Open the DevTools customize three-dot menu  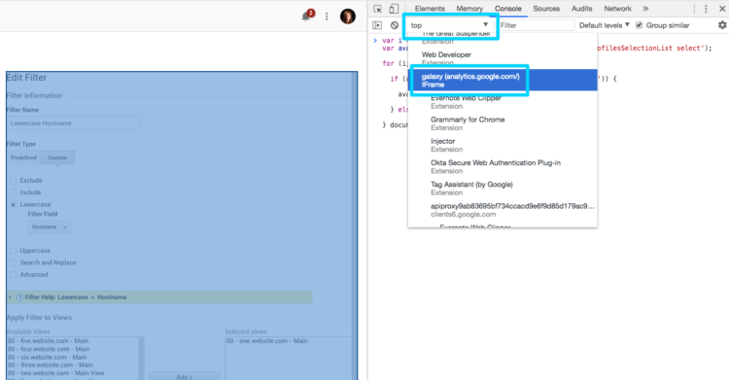pyautogui.click(x=706, y=9)
